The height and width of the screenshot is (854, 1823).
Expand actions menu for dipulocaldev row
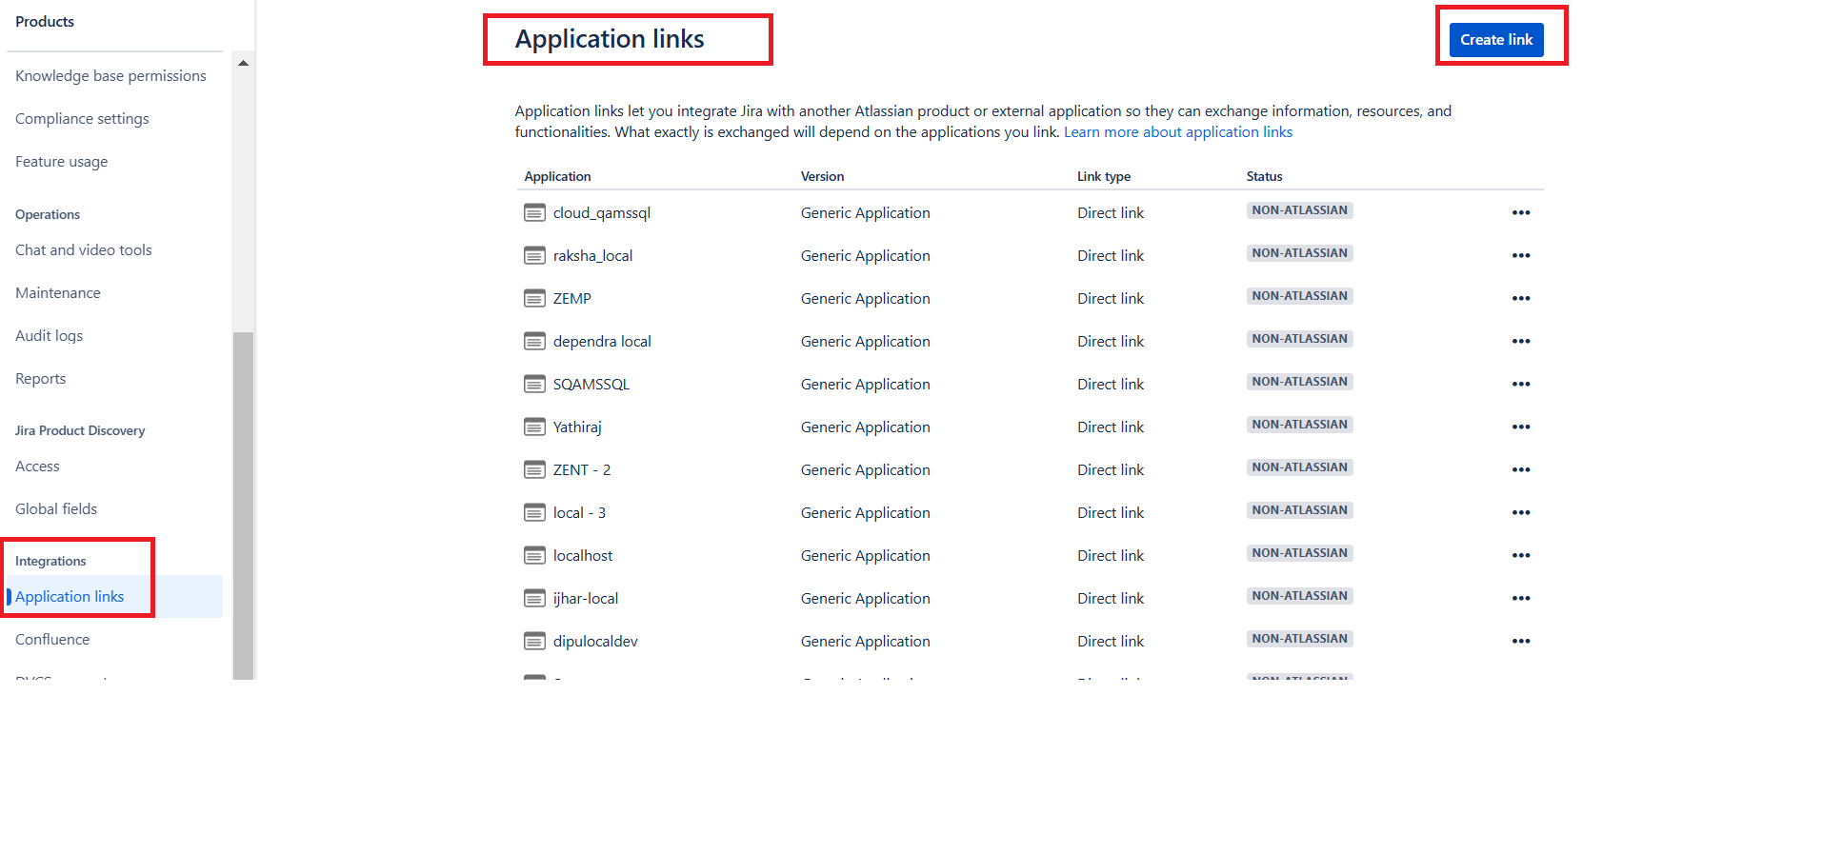click(1520, 641)
